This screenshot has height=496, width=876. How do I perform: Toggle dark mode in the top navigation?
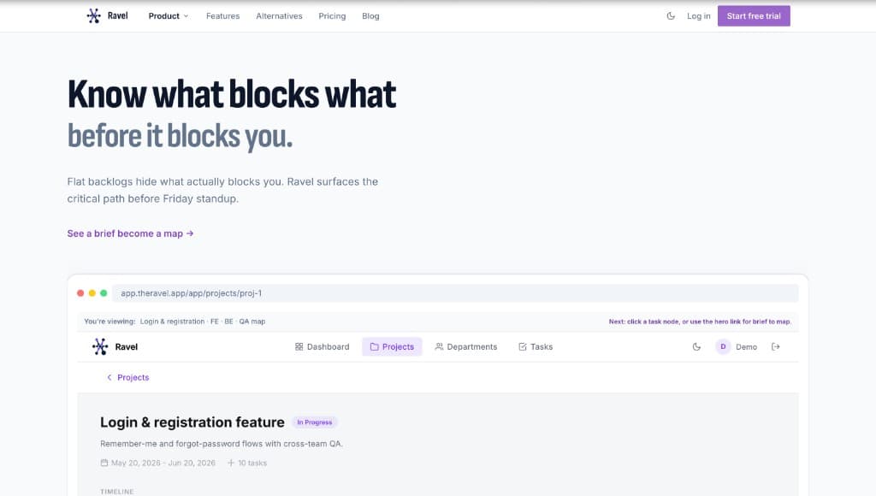[671, 16]
